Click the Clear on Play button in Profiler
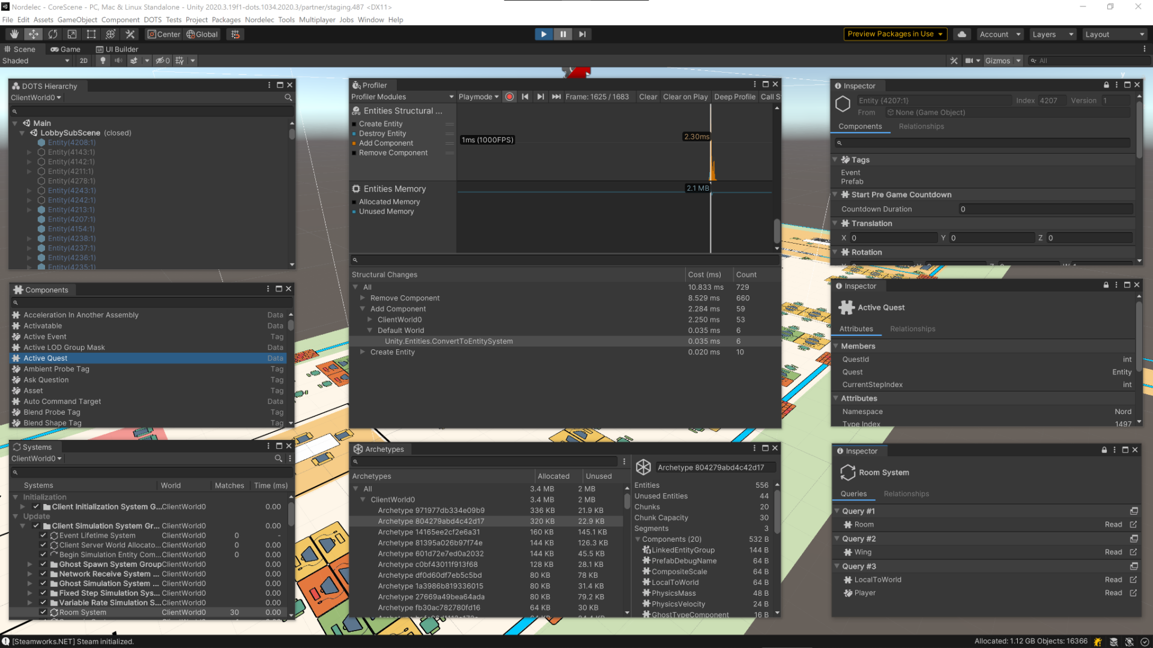Image resolution: width=1153 pixels, height=648 pixels. (x=684, y=97)
